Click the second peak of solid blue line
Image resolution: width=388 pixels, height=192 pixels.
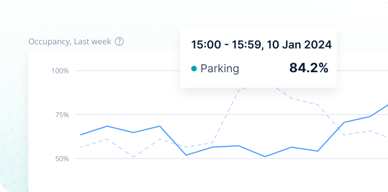click(160, 126)
